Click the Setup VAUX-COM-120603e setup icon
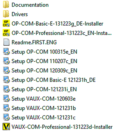 click(6, 99)
